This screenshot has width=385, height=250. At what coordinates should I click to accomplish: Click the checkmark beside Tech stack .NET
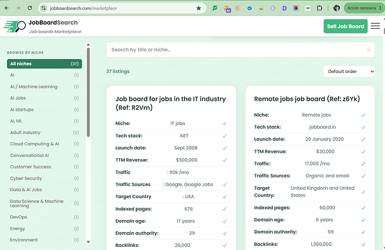click(225, 136)
